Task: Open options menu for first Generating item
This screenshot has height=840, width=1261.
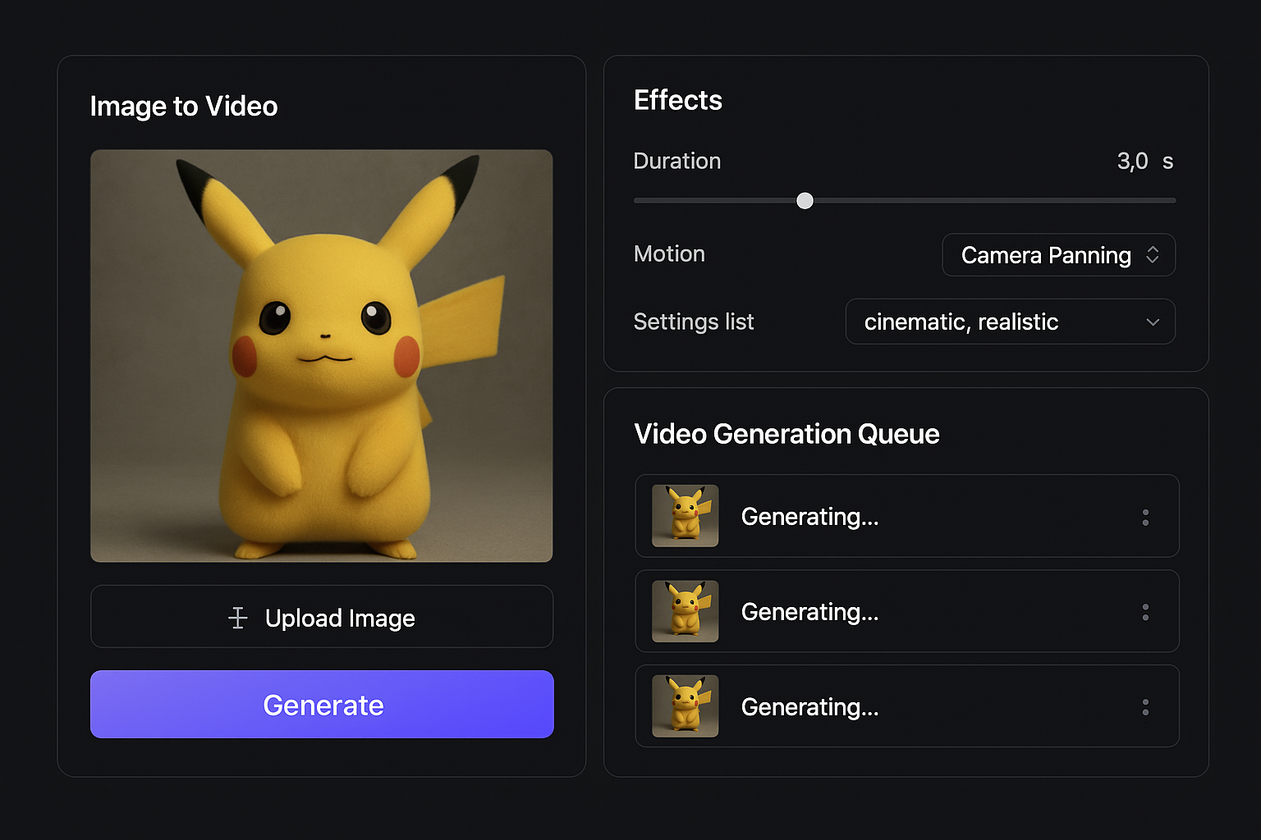Action: [1145, 518]
